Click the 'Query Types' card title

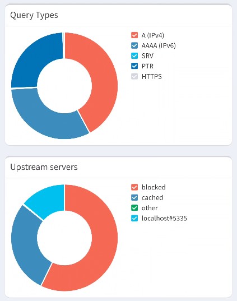point(34,15)
